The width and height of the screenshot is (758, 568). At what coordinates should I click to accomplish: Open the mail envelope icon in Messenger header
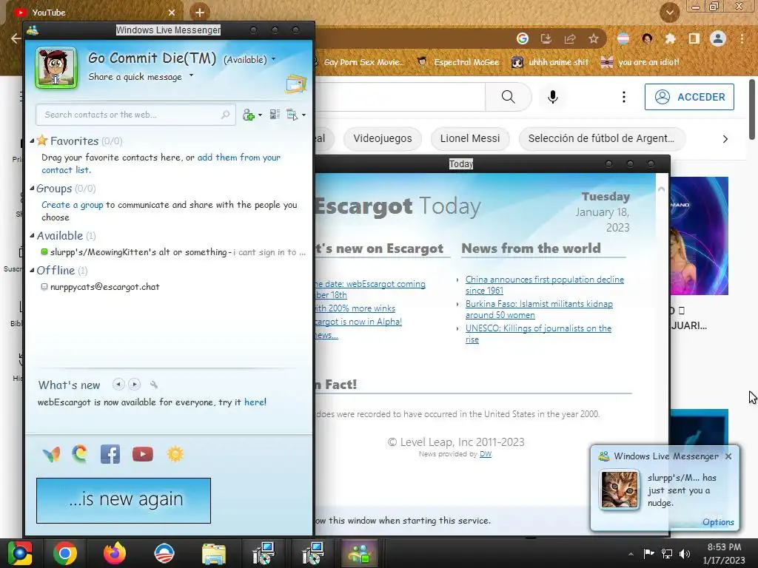coord(296,84)
